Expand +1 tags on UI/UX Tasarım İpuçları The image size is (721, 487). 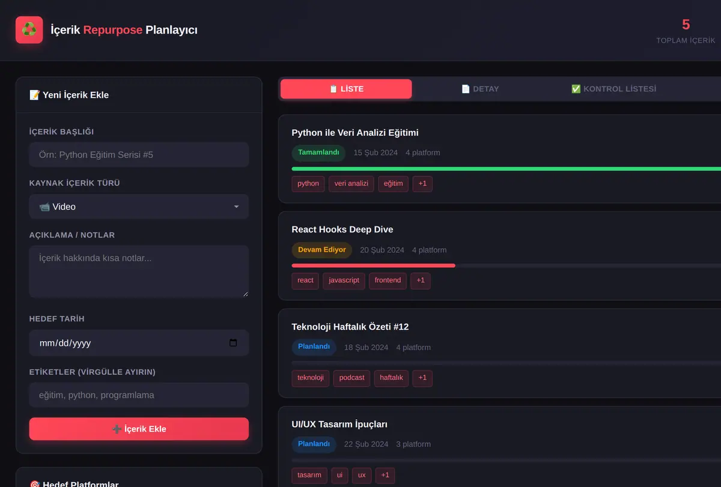(385, 475)
